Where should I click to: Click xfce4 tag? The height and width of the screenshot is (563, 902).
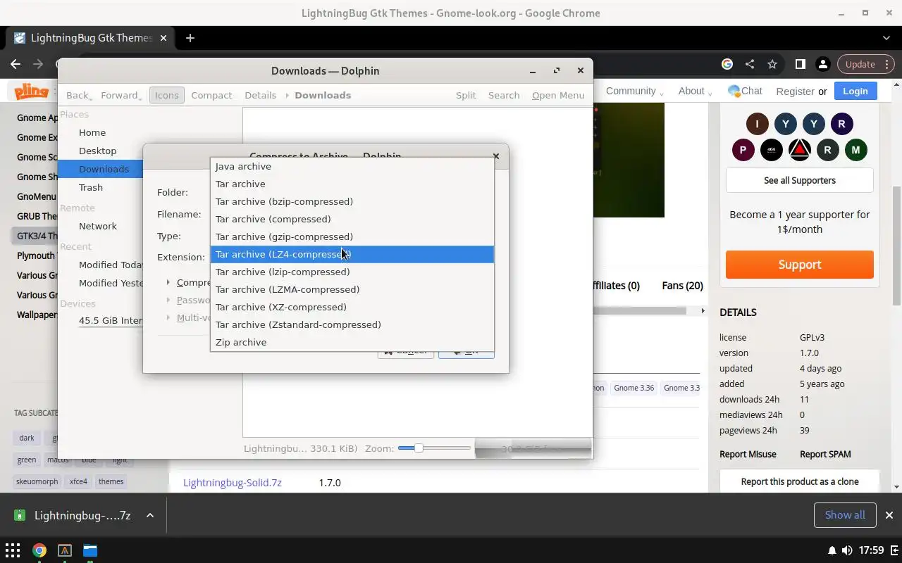tap(78, 481)
